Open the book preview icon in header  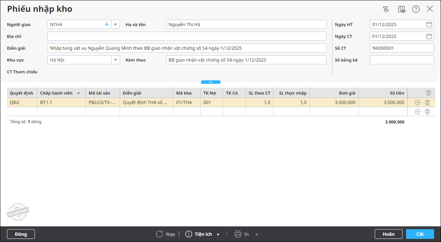pos(402,9)
